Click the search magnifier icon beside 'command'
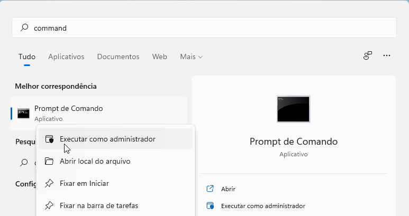The width and height of the screenshot is (409, 216). (x=24, y=27)
